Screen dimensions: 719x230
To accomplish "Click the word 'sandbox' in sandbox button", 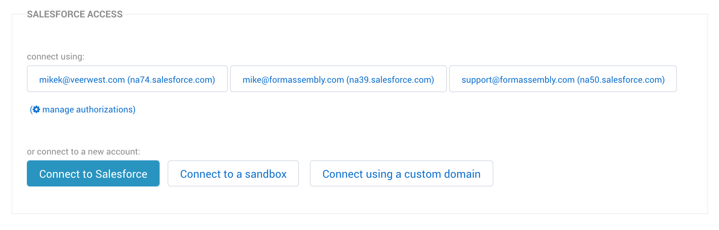I will (266, 174).
